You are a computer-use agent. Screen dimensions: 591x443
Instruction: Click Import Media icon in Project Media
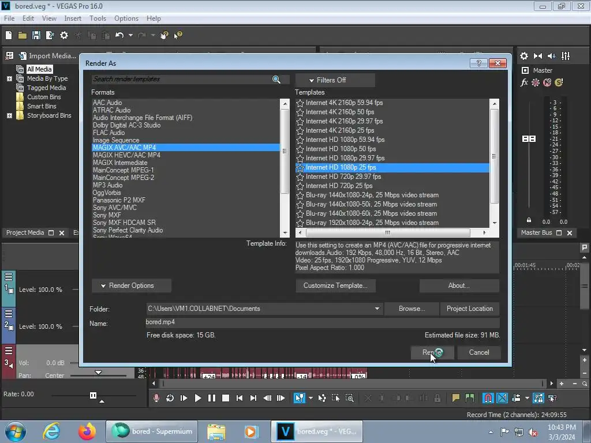tap(23, 56)
